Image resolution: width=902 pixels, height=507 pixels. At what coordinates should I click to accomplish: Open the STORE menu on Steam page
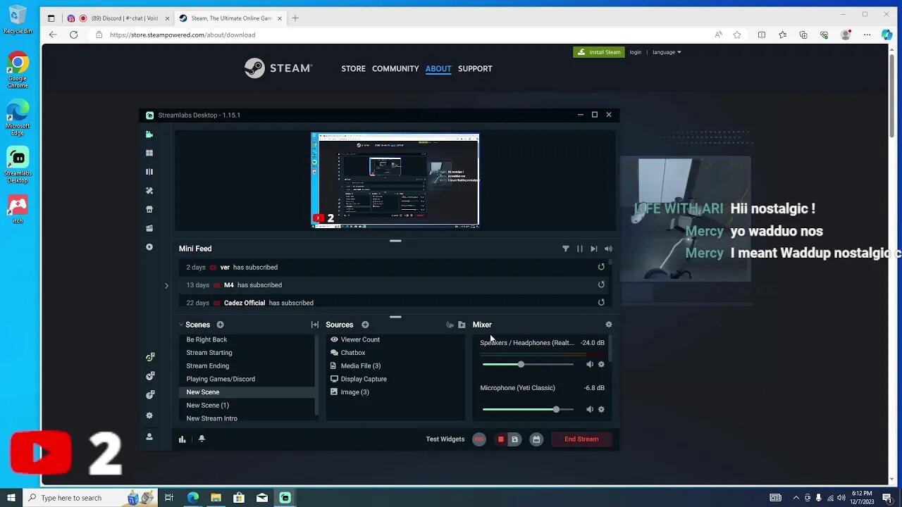(x=353, y=68)
